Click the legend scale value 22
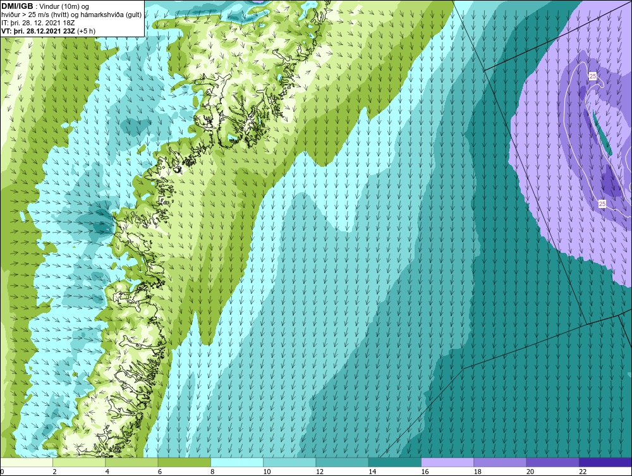The image size is (632, 476). tap(583, 472)
